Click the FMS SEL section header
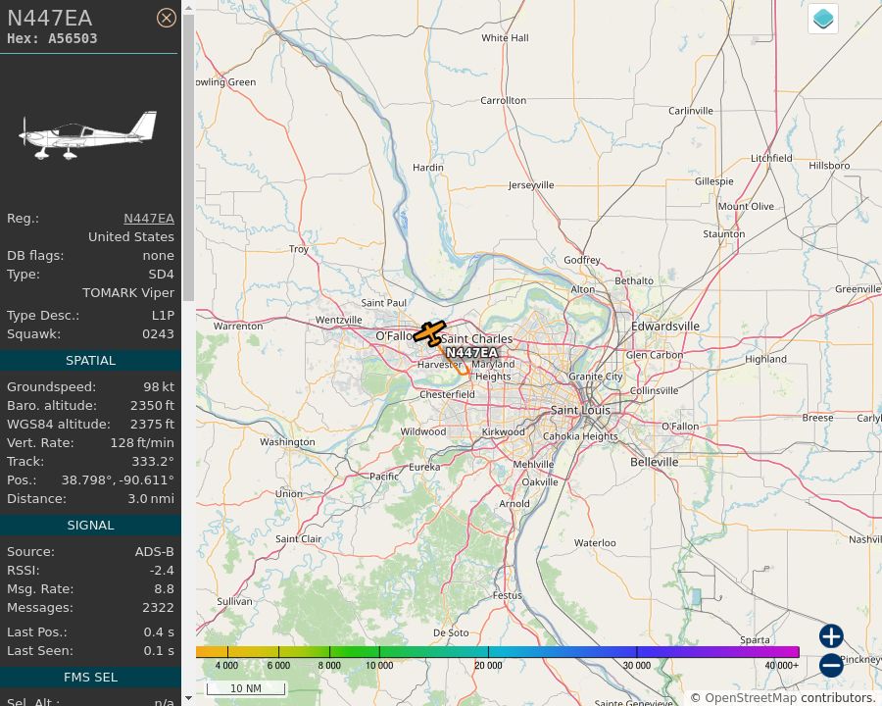Image resolution: width=882 pixels, height=706 pixels. (90, 678)
